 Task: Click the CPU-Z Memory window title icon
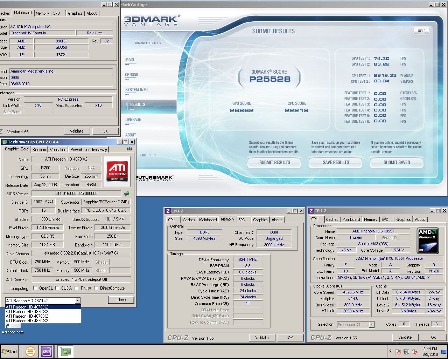point(168,211)
